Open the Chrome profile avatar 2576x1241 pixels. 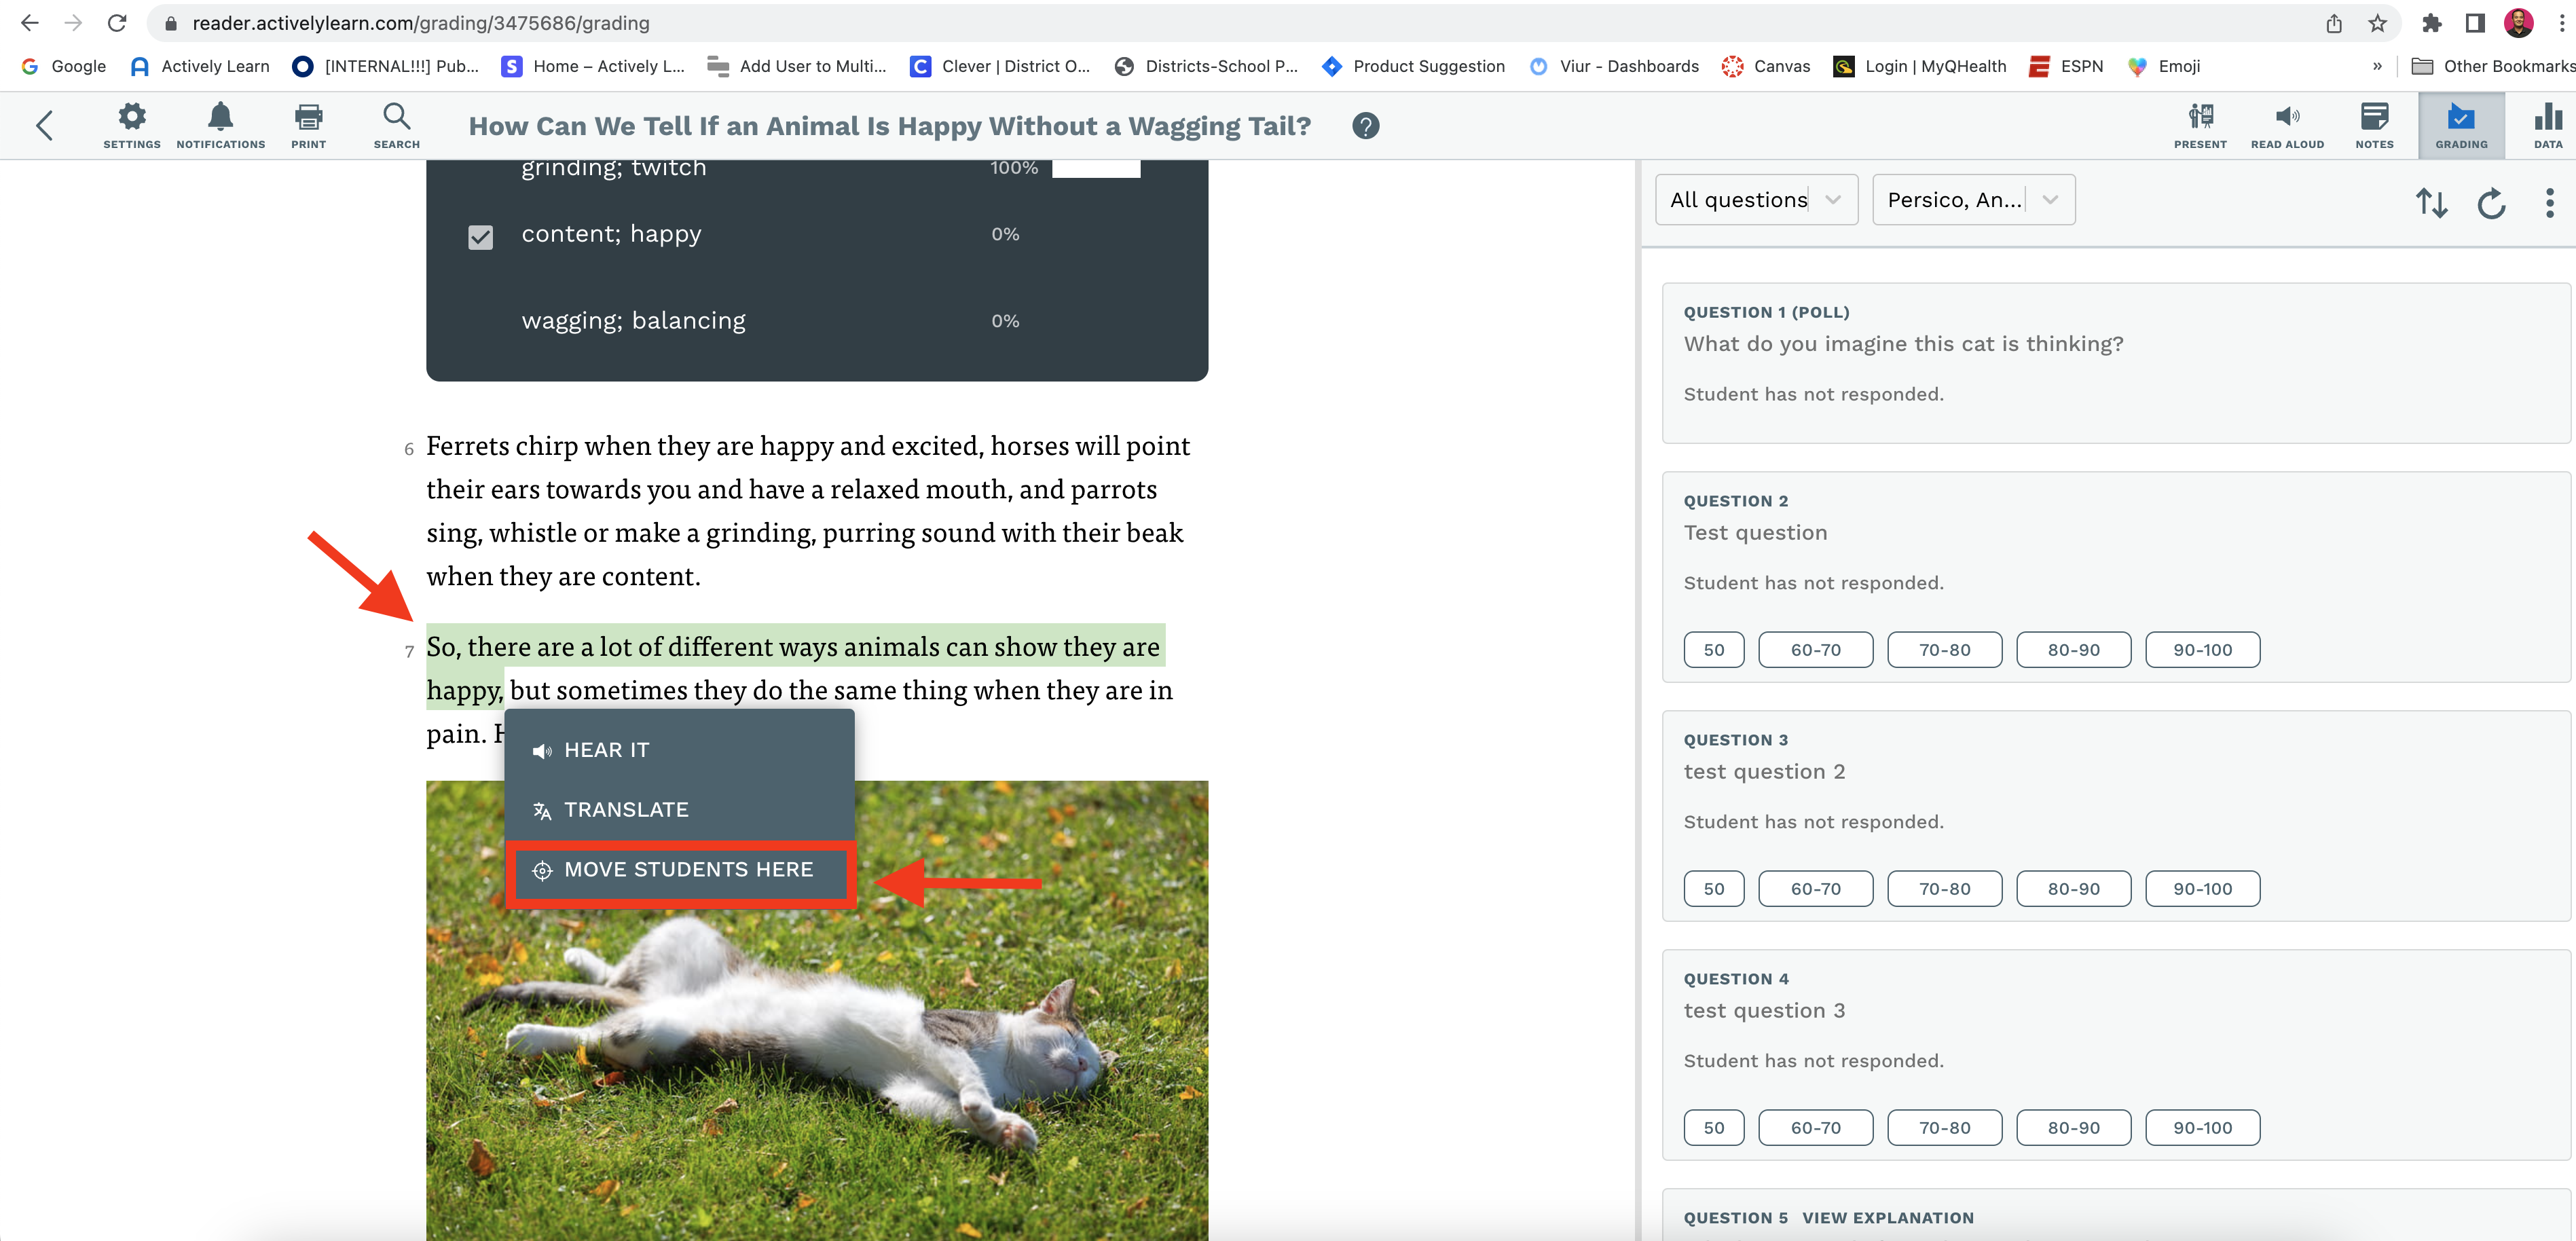click(x=2518, y=23)
